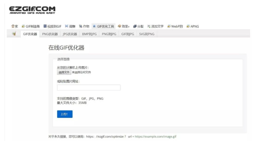
Task: Click the image URL input field
Action: (89, 88)
